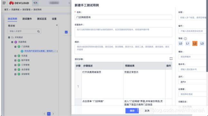
Task: Select level L3
Action: (202, 44)
